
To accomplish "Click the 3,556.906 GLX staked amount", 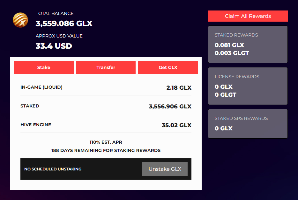I will coord(170,107).
